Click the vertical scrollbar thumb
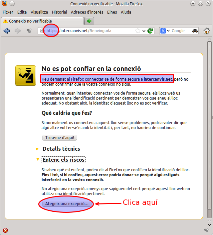Screen dimensions: 213x235 [x=209, y=125]
